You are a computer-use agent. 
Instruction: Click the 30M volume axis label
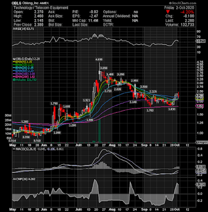pos(8,116)
